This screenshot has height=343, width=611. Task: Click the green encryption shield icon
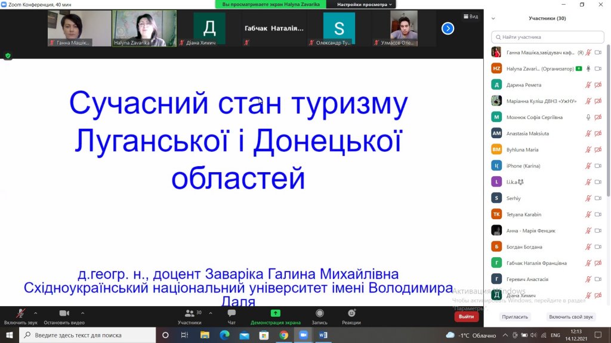click(8, 55)
